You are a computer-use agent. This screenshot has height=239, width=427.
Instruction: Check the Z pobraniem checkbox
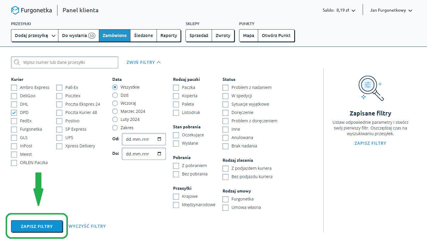(176, 166)
